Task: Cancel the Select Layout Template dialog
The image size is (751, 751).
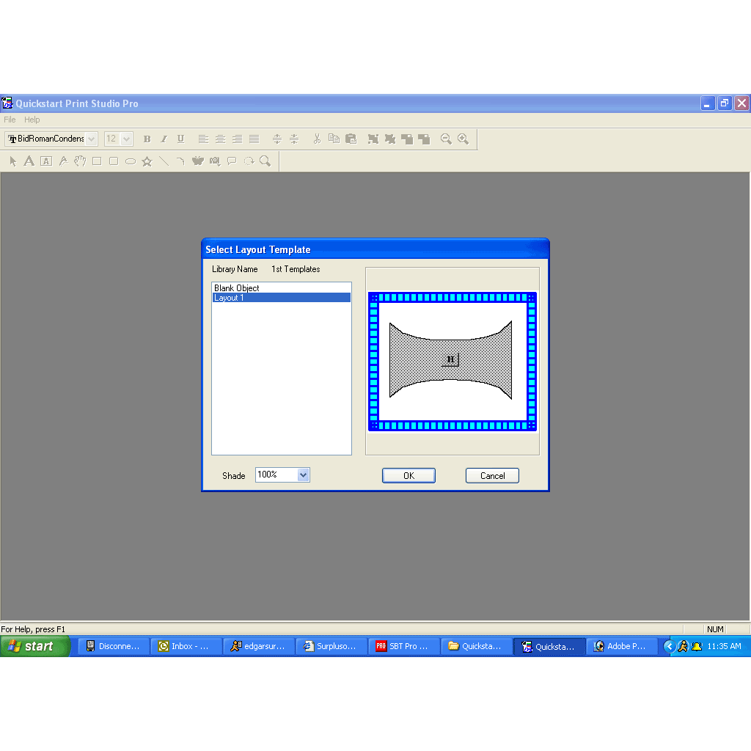Action: click(x=491, y=475)
